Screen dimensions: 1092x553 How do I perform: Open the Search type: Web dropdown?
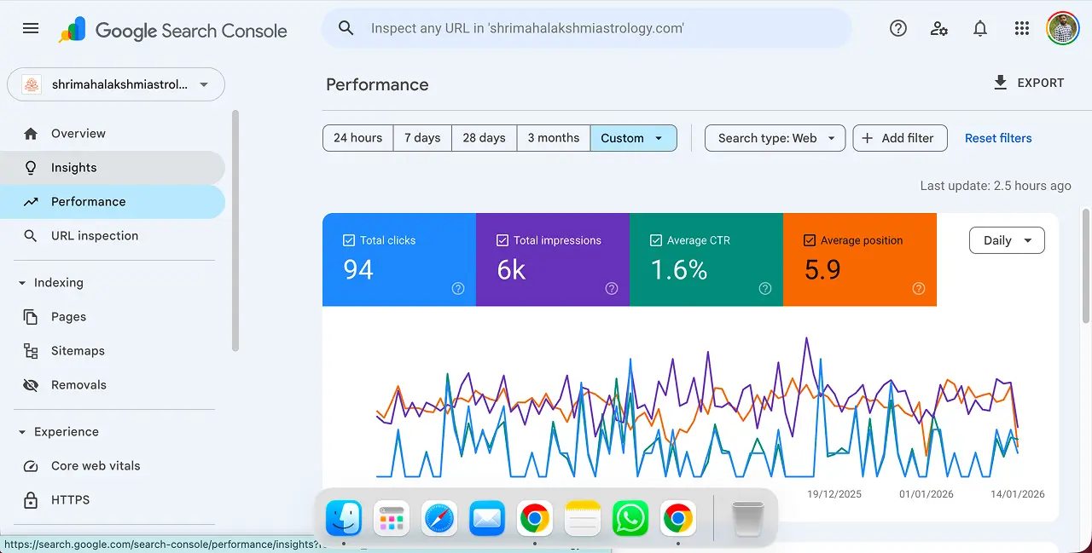[x=774, y=137]
